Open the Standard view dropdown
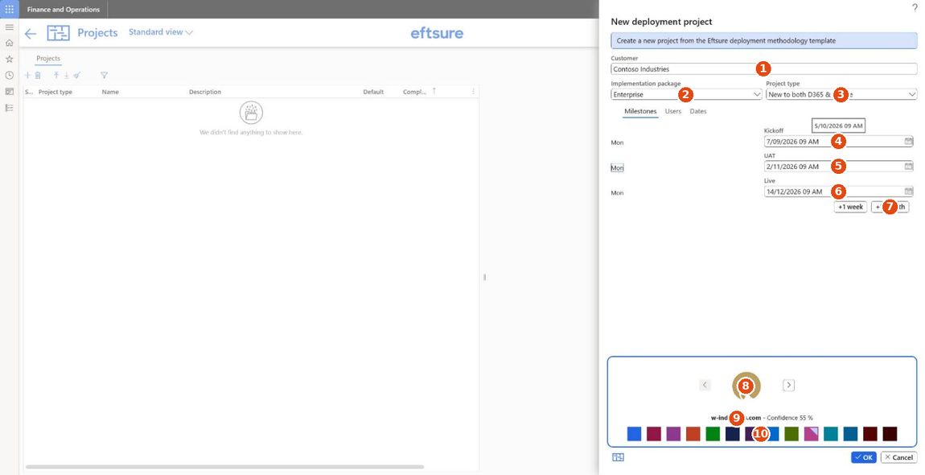925x475 pixels. pos(160,32)
